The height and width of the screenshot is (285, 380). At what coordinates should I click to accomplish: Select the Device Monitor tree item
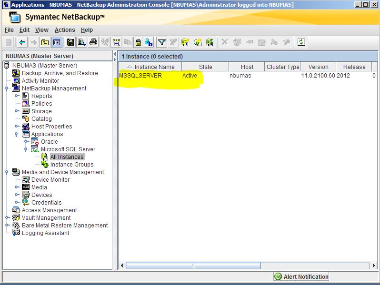pos(50,180)
